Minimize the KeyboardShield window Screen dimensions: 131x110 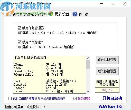101,3
